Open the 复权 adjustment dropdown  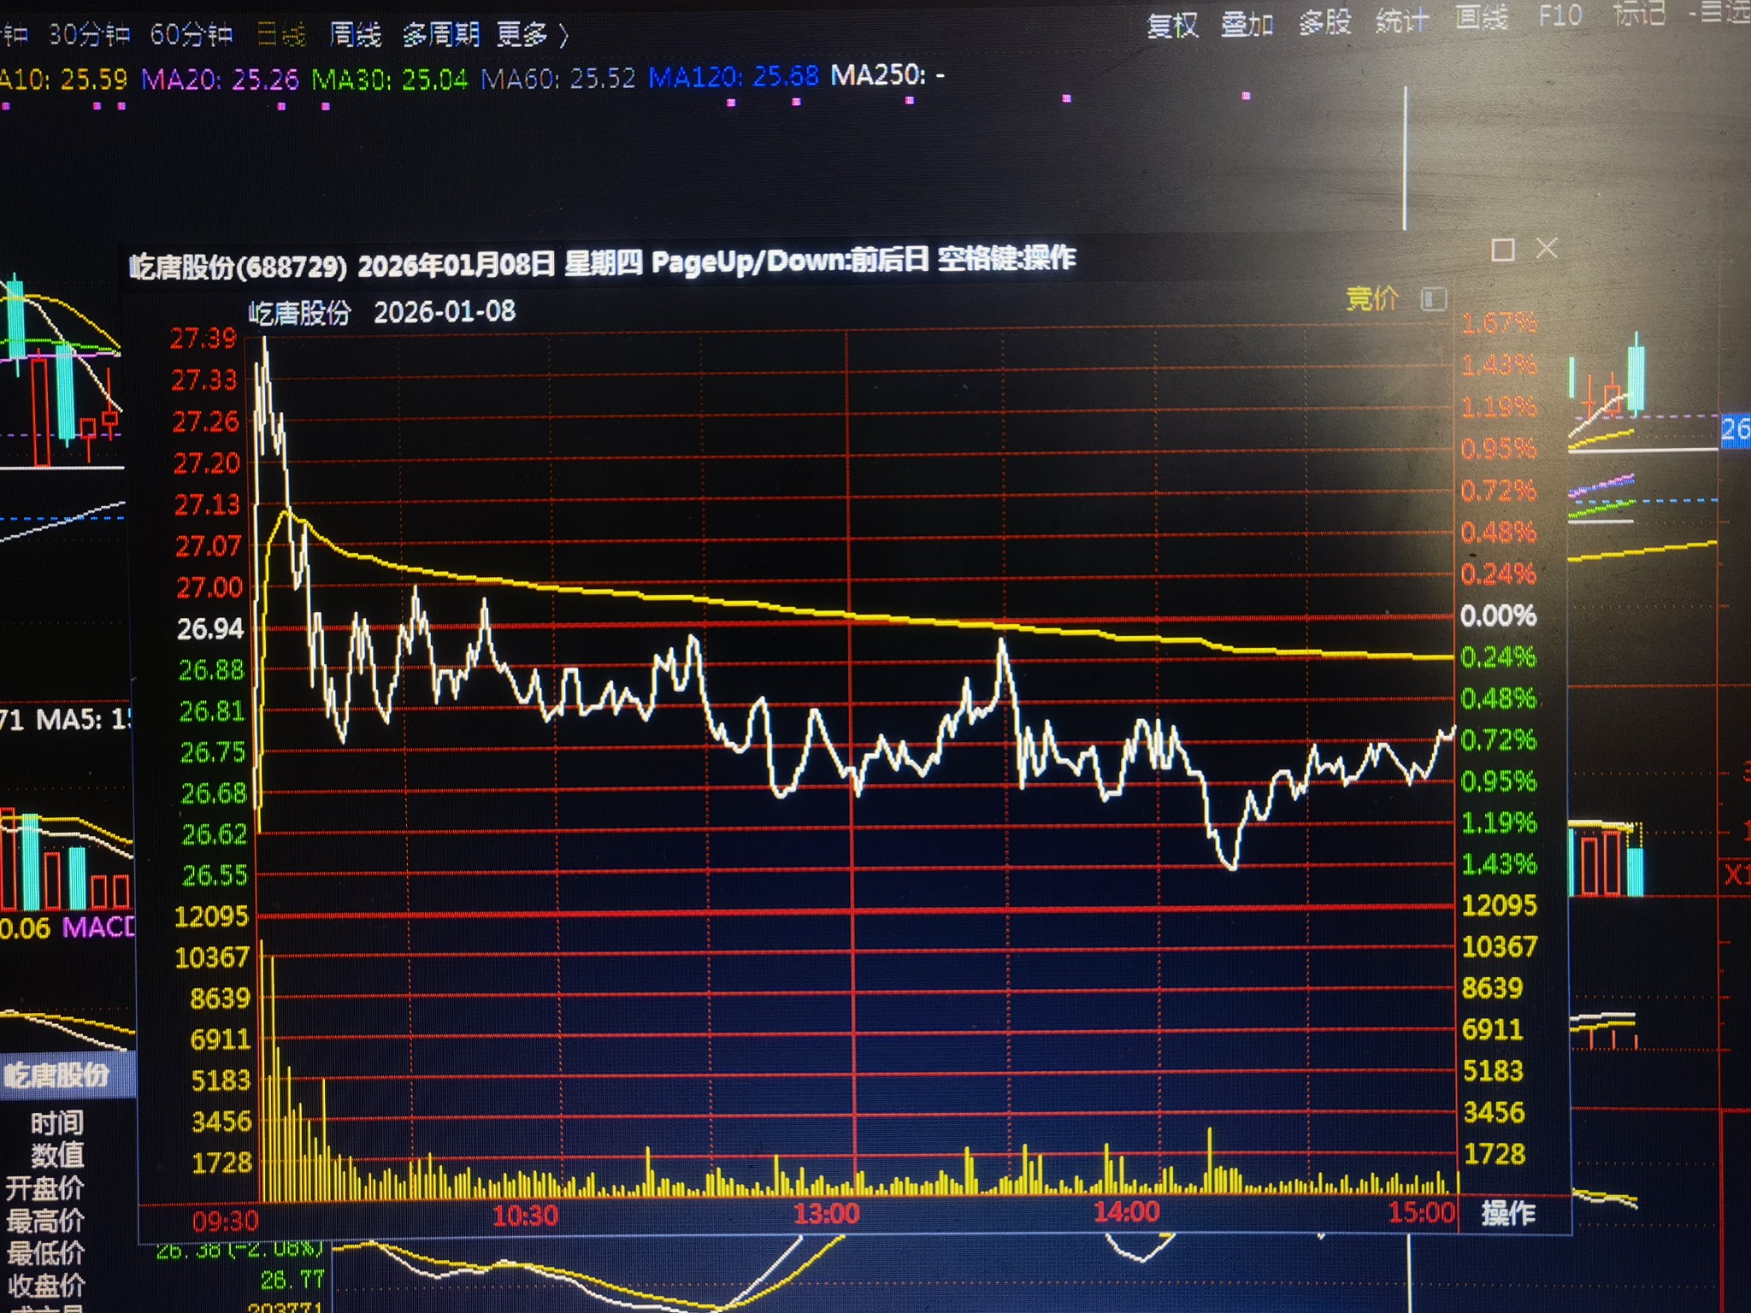[x=1172, y=26]
